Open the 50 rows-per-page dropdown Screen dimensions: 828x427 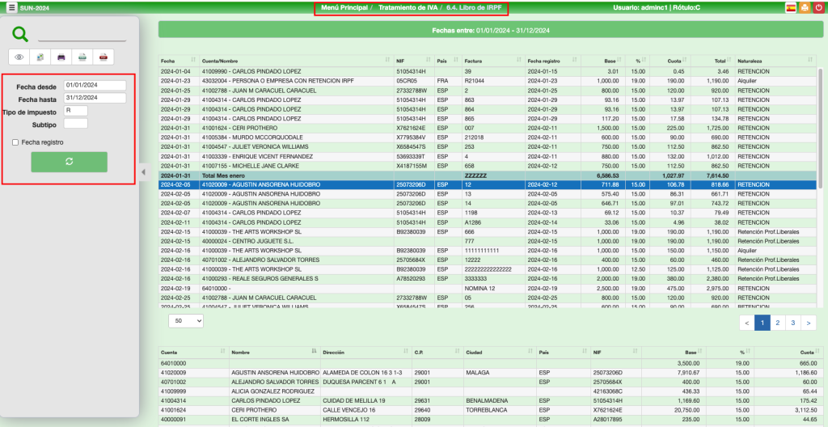pyautogui.click(x=186, y=320)
